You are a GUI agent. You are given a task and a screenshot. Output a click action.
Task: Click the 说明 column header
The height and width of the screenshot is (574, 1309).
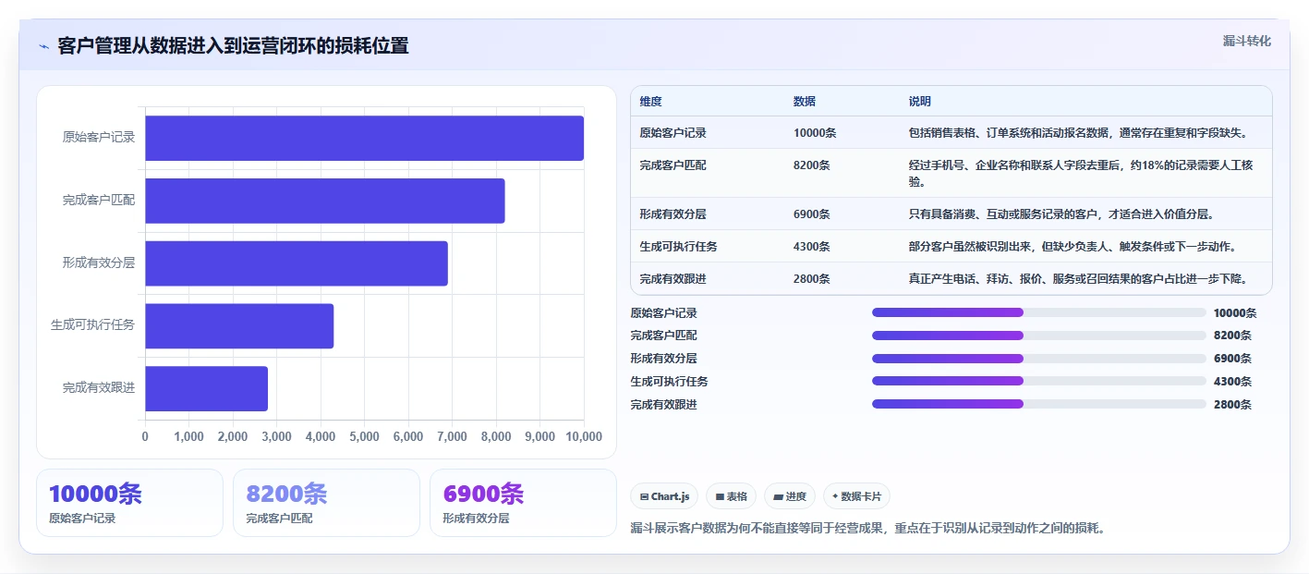tap(919, 102)
